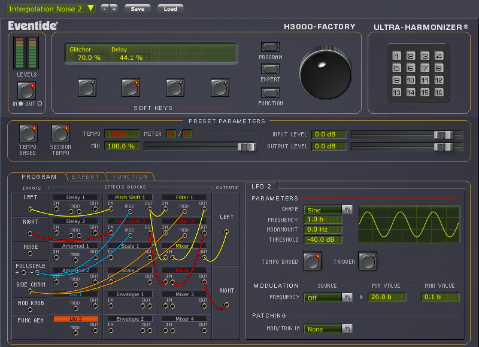The image size is (479, 347).
Task: Choose keypad number 6
Action: (411, 68)
